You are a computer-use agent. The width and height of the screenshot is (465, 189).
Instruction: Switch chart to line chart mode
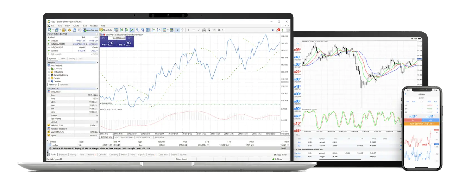pos(132,30)
